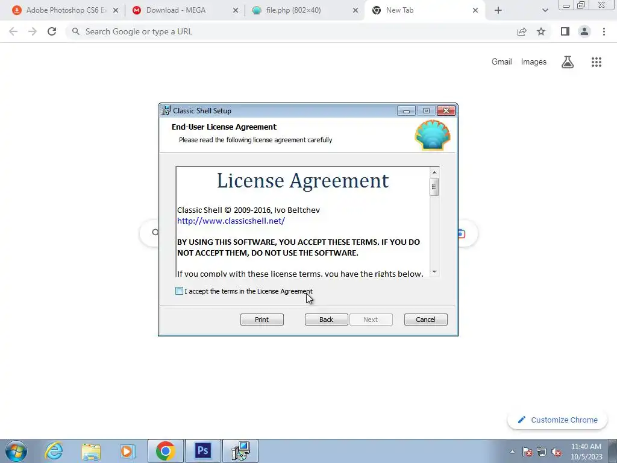Close the New Tab tab

pos(475,10)
